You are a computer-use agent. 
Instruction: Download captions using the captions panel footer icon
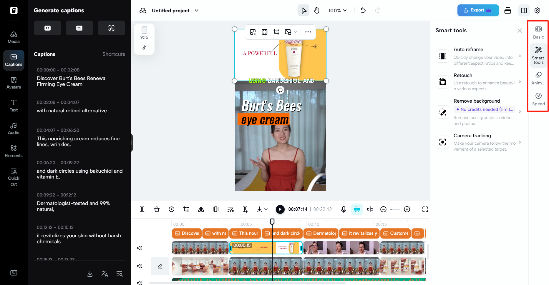(x=90, y=274)
